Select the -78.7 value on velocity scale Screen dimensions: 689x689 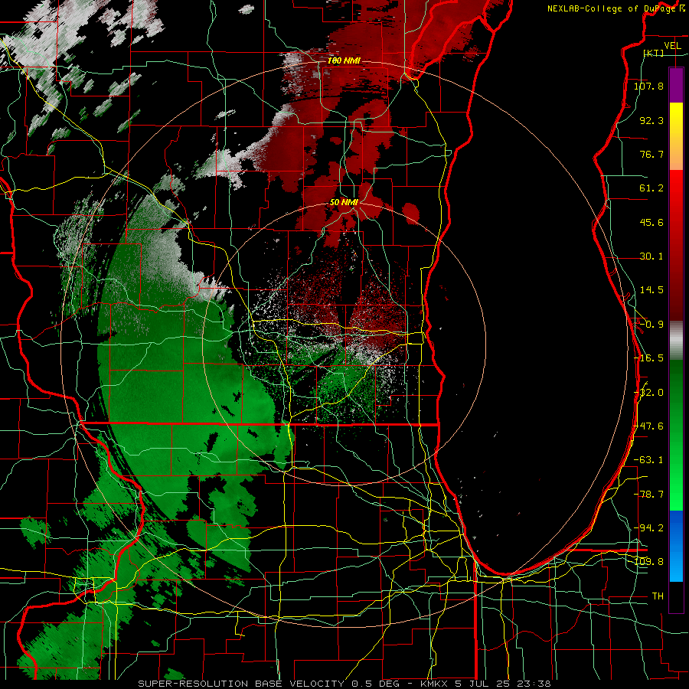tap(648, 495)
